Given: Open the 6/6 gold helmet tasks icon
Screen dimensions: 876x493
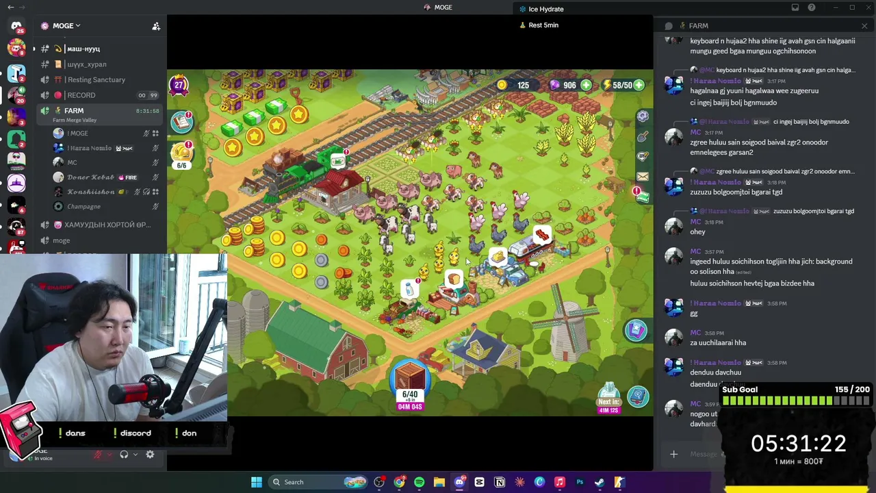Looking at the screenshot, I should point(182,155).
